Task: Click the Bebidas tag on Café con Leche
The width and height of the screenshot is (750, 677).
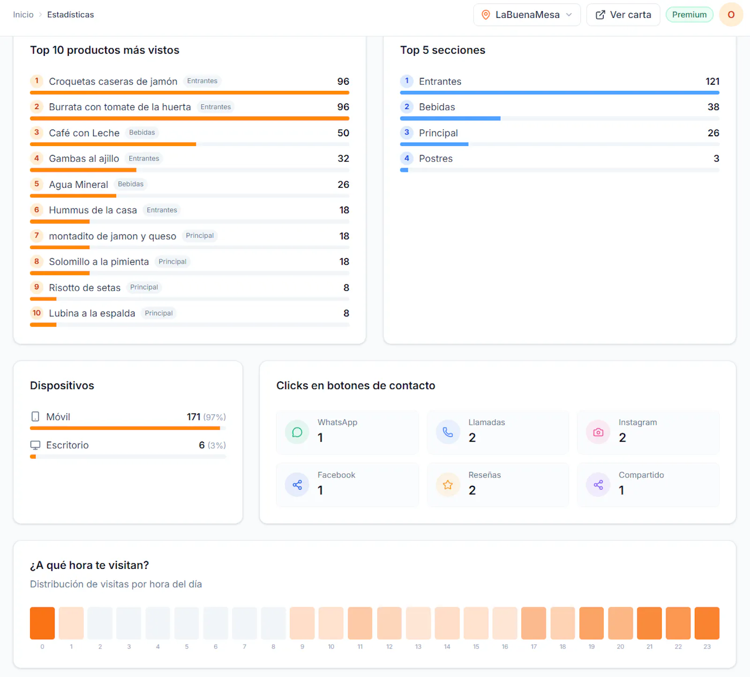Action: click(142, 132)
